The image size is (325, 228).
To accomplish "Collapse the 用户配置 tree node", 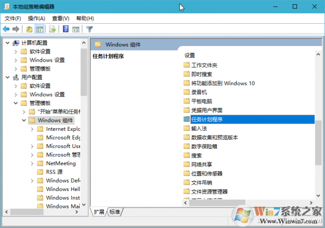I will coord(8,77).
